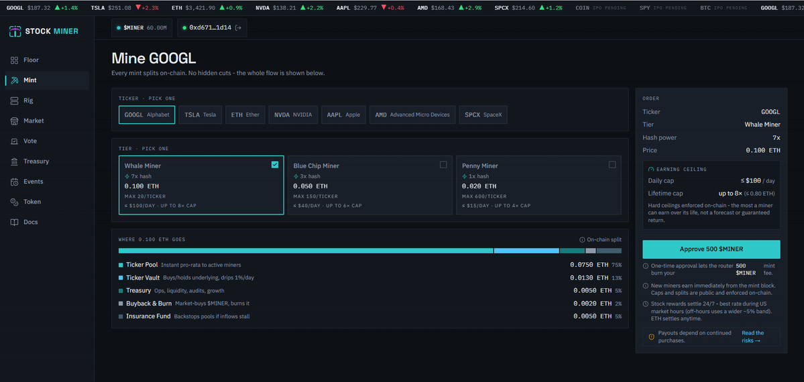
Task: Click the Token coins icon in sidebar
Action: 14,202
